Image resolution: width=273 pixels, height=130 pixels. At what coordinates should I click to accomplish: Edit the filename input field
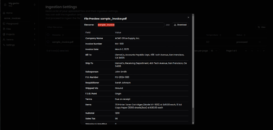130,25
